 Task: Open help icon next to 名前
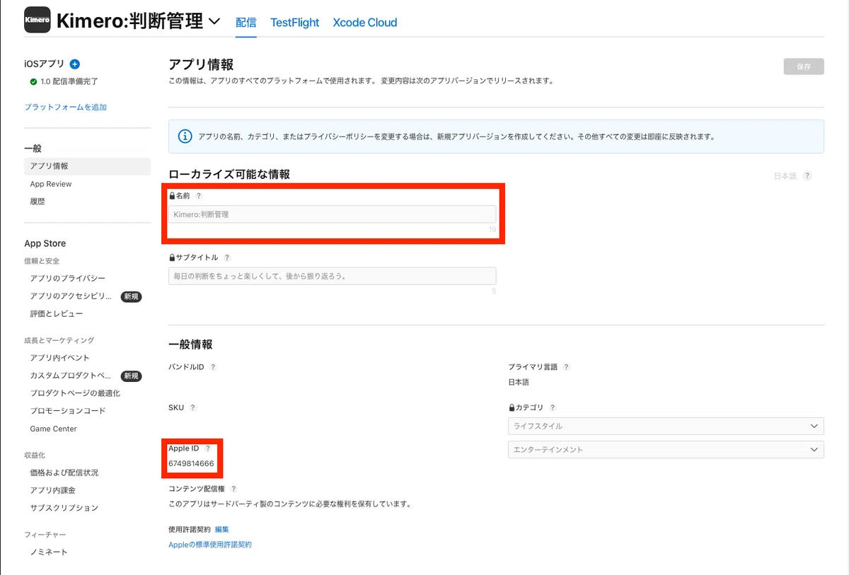point(198,196)
